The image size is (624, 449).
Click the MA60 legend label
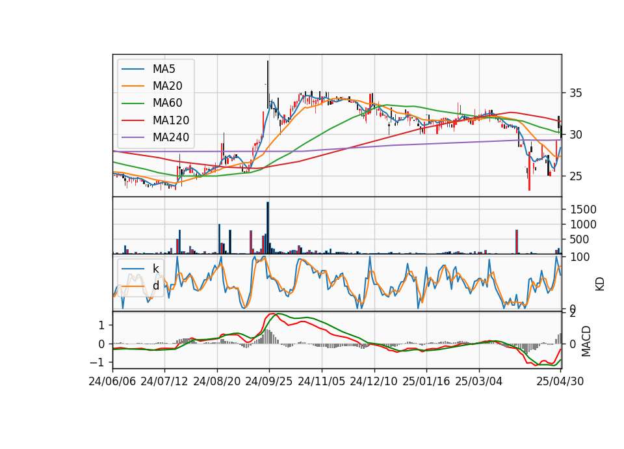[x=168, y=103]
